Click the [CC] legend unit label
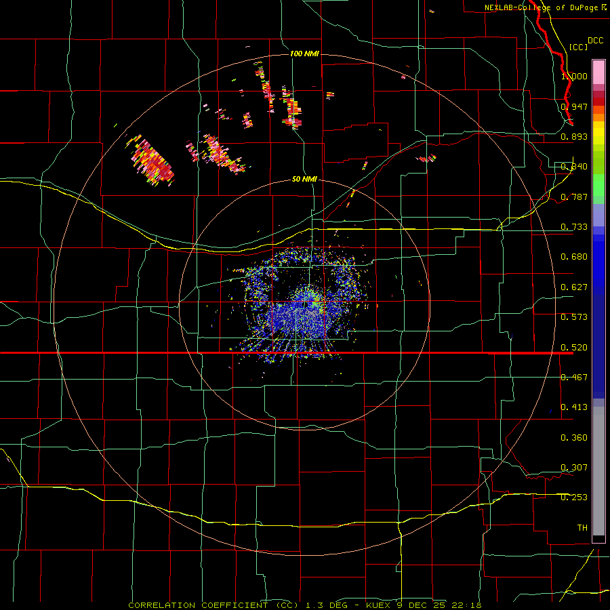This screenshot has height=610, width=610. click(578, 47)
